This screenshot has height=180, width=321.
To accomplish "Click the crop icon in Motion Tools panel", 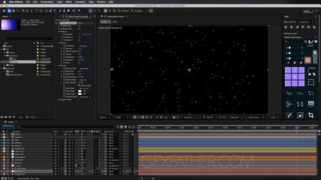I will (x=311, y=115).
